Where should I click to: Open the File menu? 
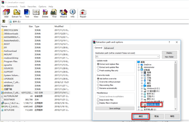[3, 6]
